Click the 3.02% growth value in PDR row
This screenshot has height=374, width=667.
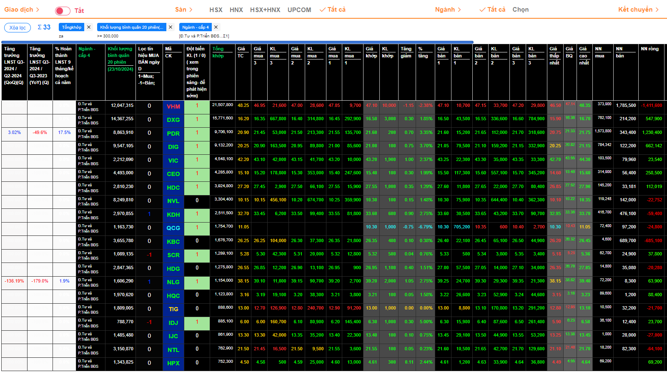tap(14, 132)
